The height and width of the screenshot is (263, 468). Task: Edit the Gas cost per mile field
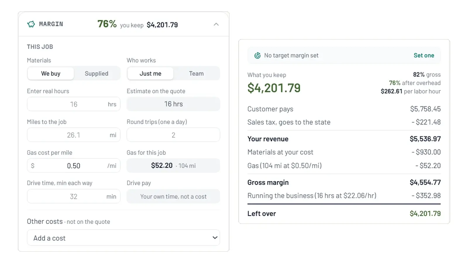point(74,166)
